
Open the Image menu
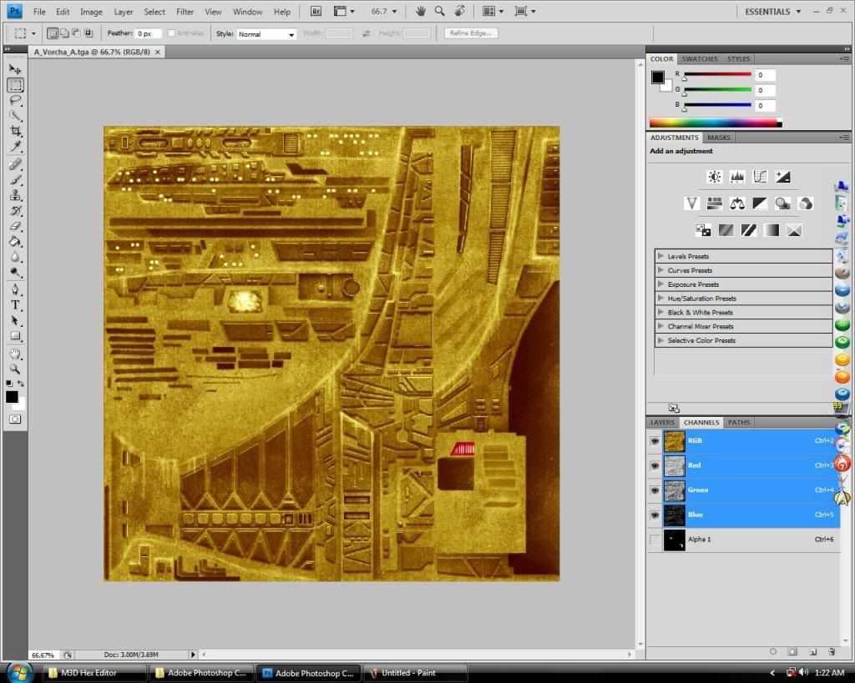pos(91,12)
